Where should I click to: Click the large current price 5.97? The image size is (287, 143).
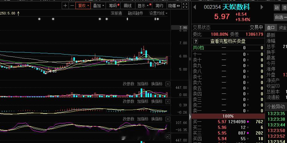(222, 17)
